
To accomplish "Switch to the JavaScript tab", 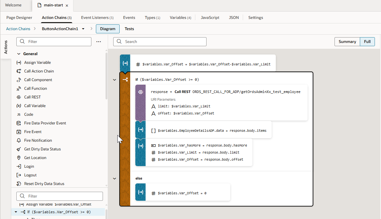I will point(210,18).
